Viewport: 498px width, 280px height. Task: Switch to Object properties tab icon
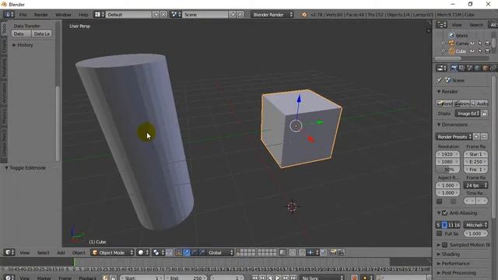(x=485, y=68)
